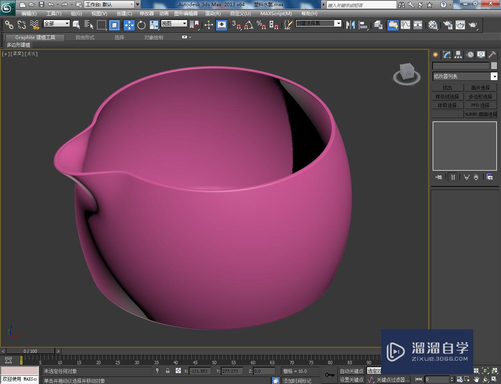Save the file with the floppy icon

pos(41,5)
